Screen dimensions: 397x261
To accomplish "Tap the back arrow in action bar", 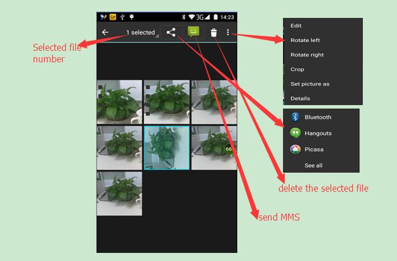I will coord(105,32).
